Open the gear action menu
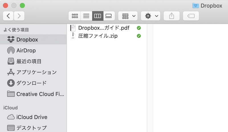 pyautogui.click(x=151, y=16)
